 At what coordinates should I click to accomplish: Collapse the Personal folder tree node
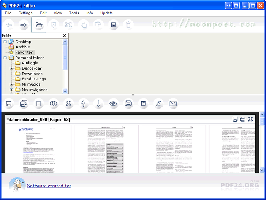(x=5, y=58)
